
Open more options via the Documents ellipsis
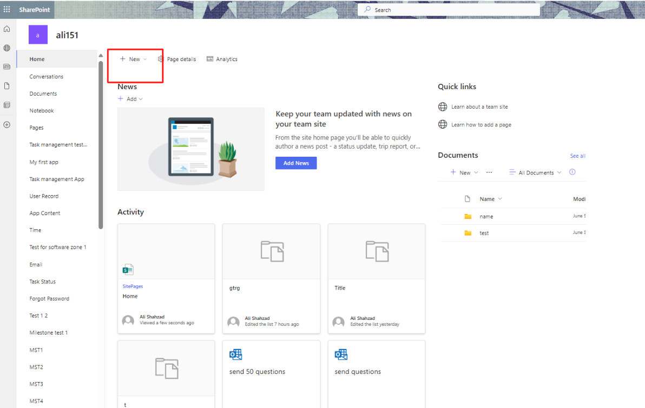pos(489,172)
